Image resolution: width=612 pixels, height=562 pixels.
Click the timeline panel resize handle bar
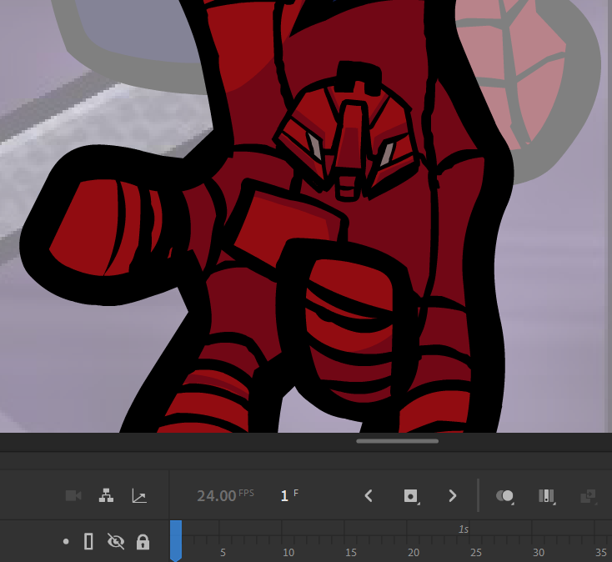[398, 441]
